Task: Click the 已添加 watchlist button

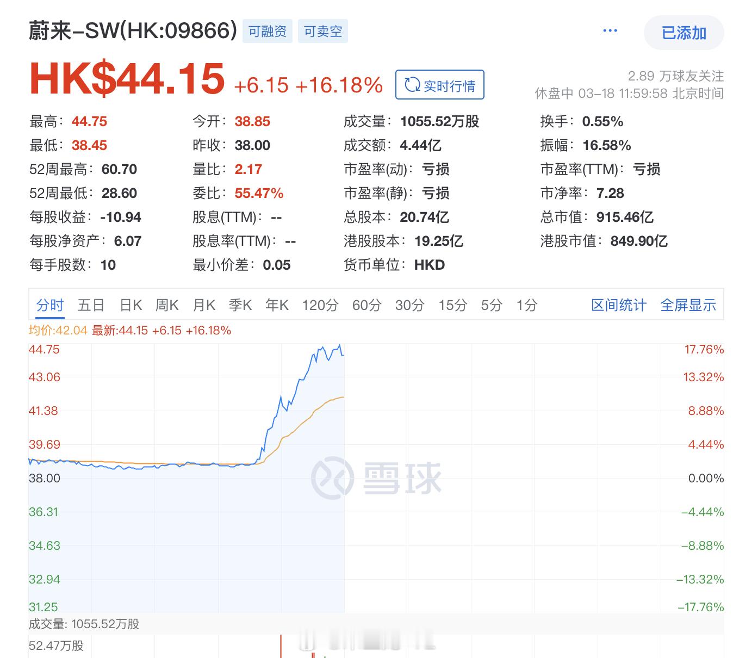Action: point(684,33)
